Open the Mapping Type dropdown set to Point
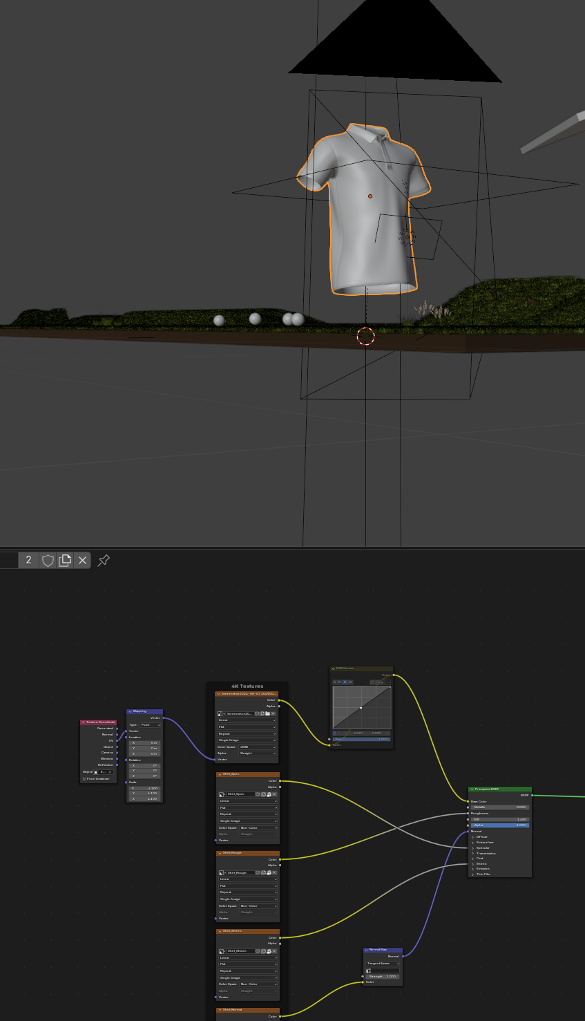This screenshot has width=585, height=1021. click(x=150, y=724)
